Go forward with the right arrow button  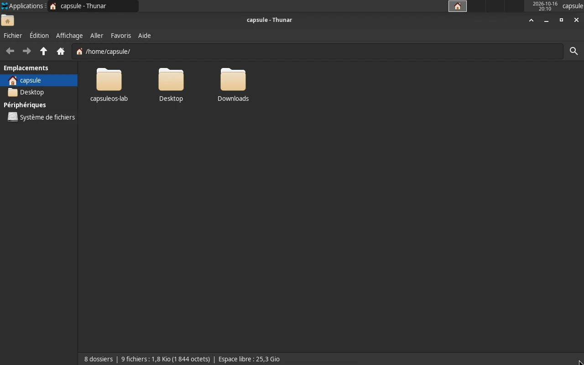(27, 51)
